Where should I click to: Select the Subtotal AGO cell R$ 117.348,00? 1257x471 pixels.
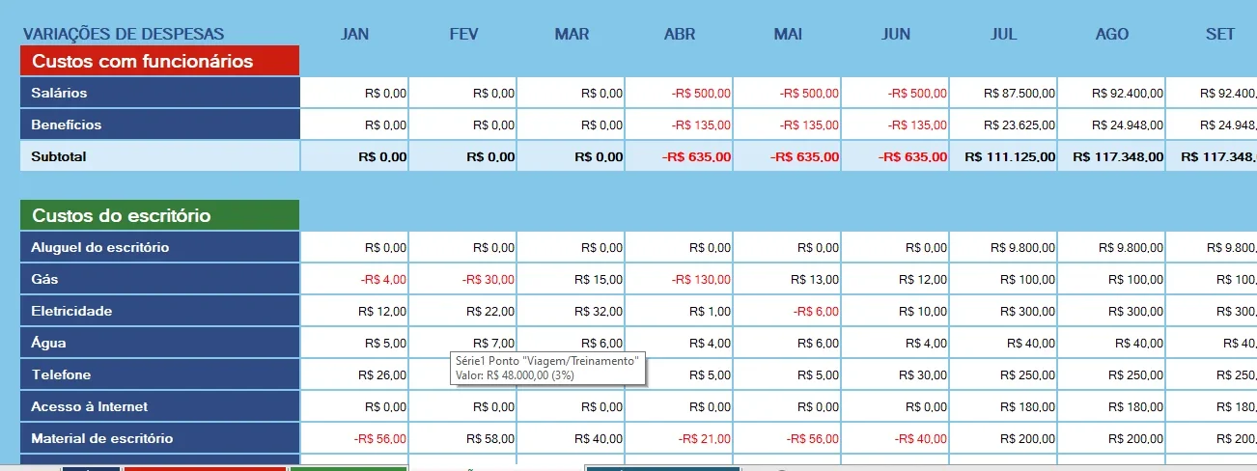point(1111,156)
